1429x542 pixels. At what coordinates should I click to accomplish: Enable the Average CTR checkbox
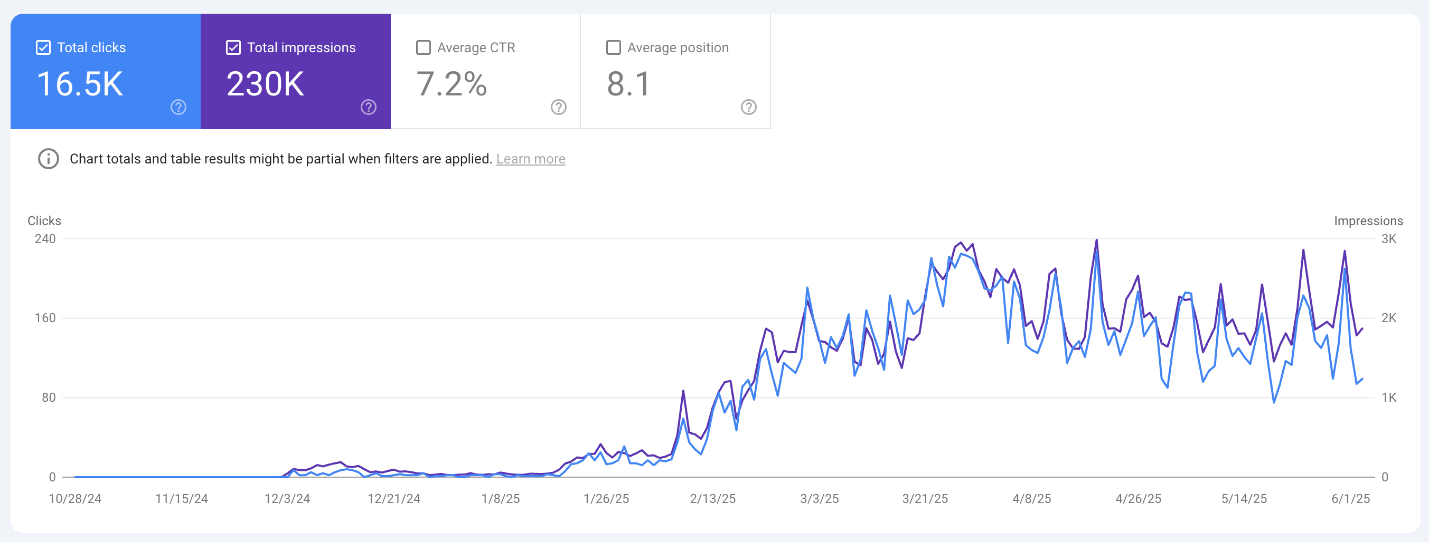(x=424, y=47)
